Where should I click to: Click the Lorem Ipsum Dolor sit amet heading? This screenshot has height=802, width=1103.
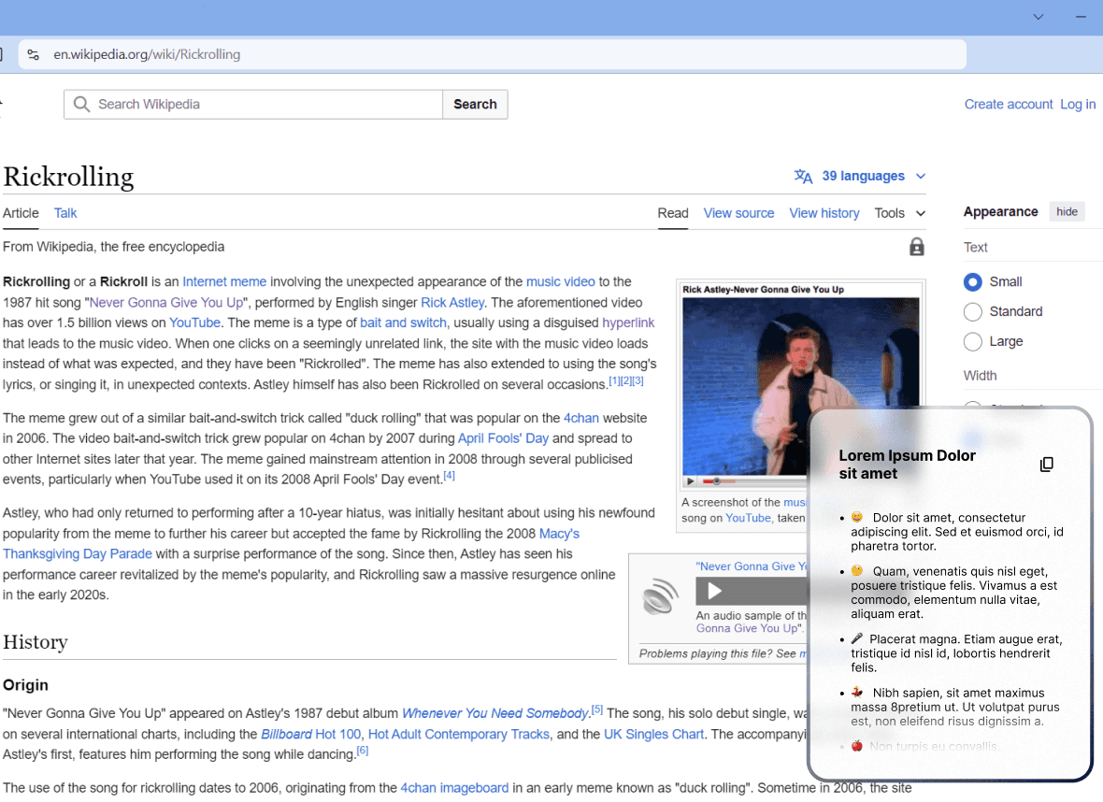[x=907, y=465]
